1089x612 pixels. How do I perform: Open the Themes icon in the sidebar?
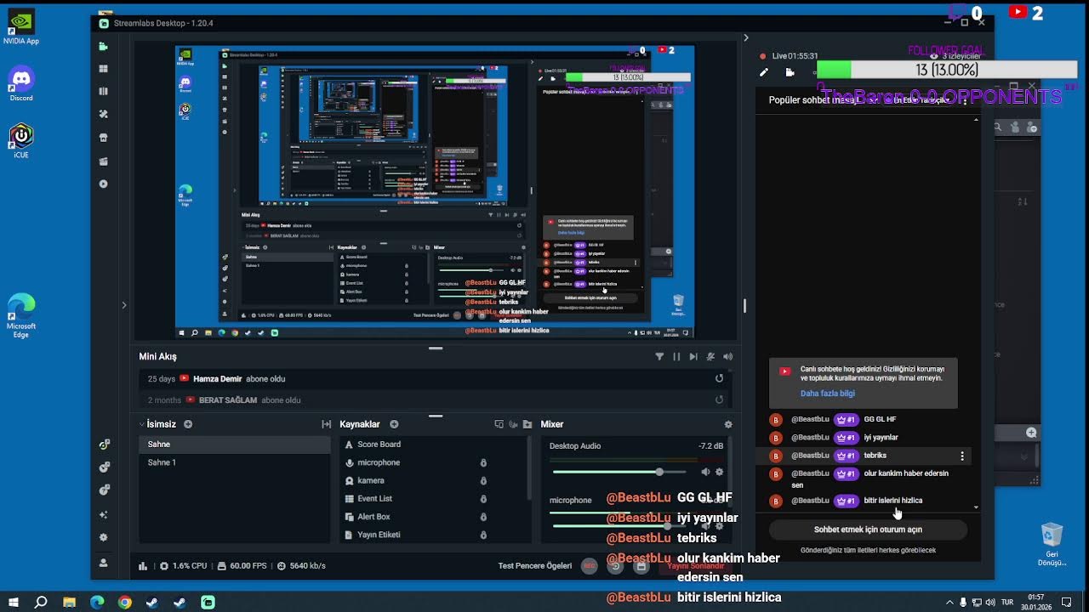click(x=104, y=114)
